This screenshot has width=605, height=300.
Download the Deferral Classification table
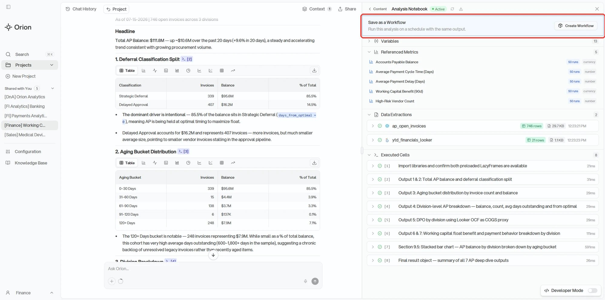click(314, 70)
